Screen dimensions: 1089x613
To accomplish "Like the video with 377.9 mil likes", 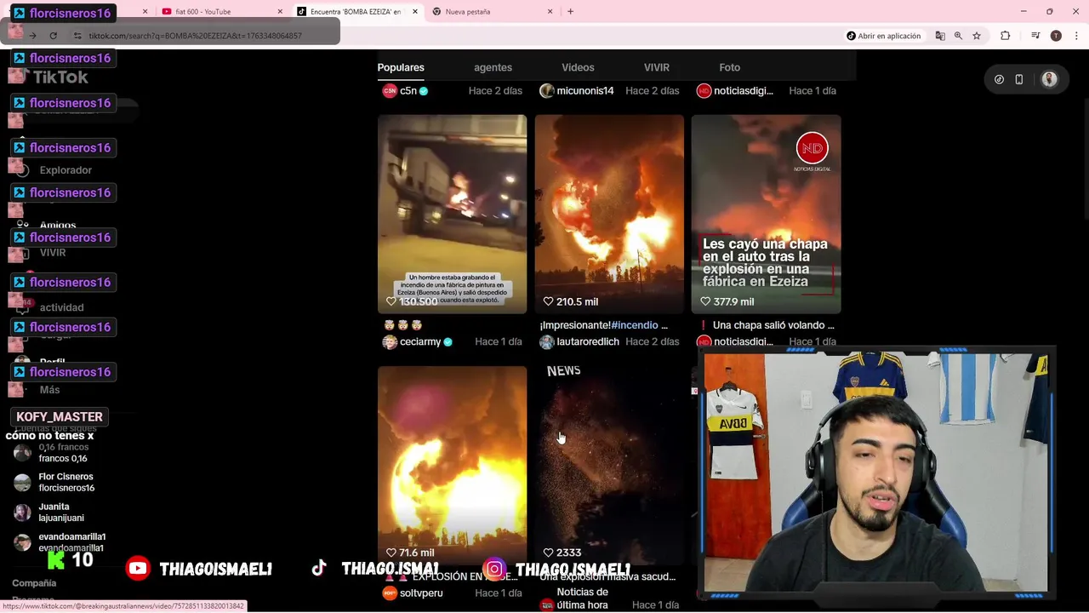I will (705, 301).
